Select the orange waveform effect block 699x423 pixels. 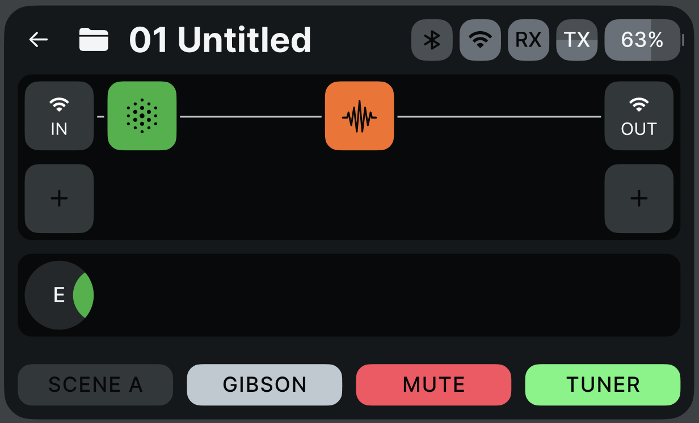point(359,116)
